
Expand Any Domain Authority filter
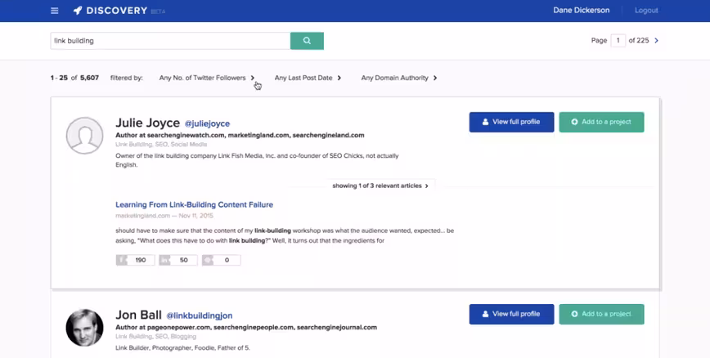(x=399, y=78)
